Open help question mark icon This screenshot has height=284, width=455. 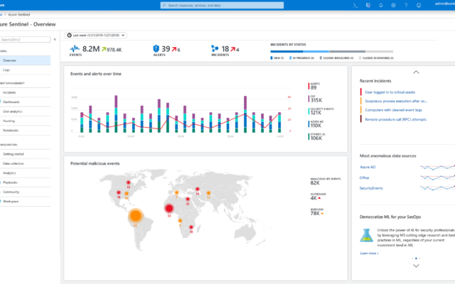(406, 5)
